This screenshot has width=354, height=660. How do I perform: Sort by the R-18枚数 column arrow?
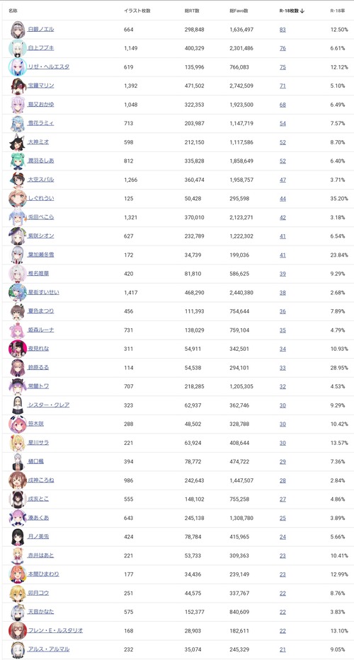tap(302, 11)
